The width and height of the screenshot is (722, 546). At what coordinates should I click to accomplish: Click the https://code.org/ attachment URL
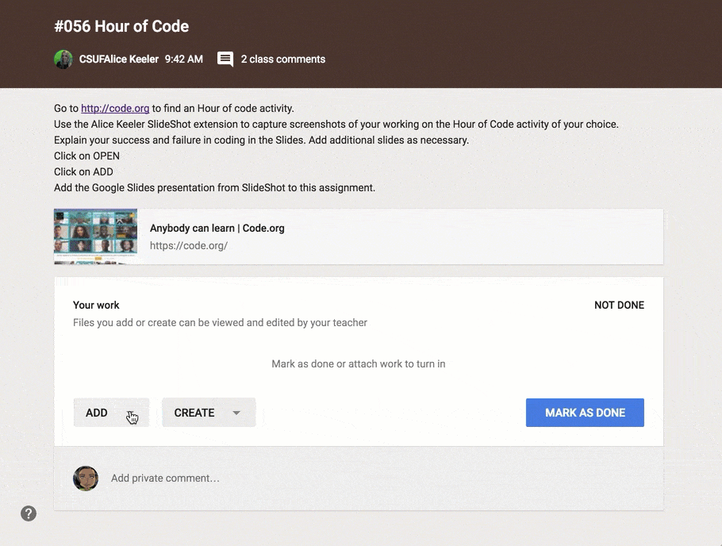coord(189,245)
